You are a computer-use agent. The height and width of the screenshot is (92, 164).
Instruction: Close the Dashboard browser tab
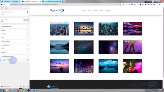pyautogui.click(x=20, y=2)
